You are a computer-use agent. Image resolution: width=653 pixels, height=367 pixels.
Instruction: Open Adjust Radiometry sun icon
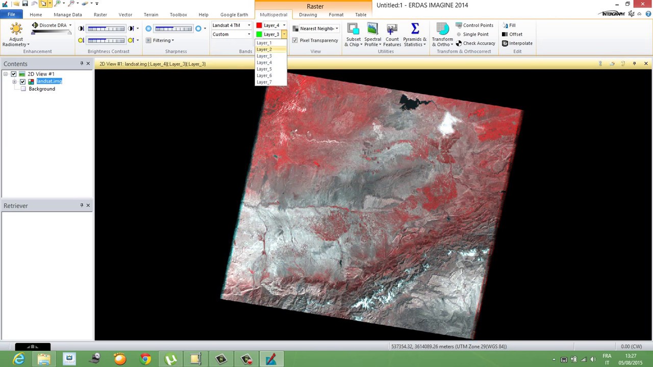tap(16, 30)
